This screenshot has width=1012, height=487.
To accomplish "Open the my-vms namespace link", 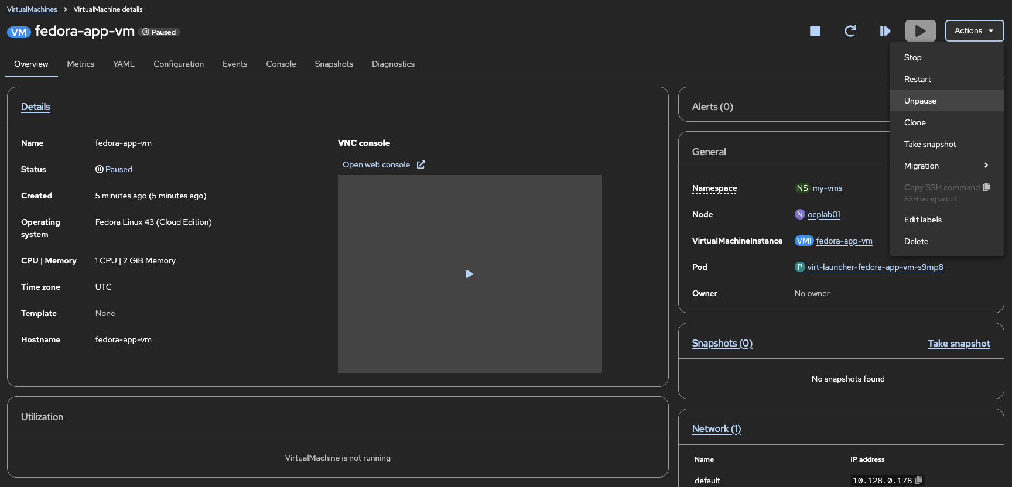I will tap(828, 188).
